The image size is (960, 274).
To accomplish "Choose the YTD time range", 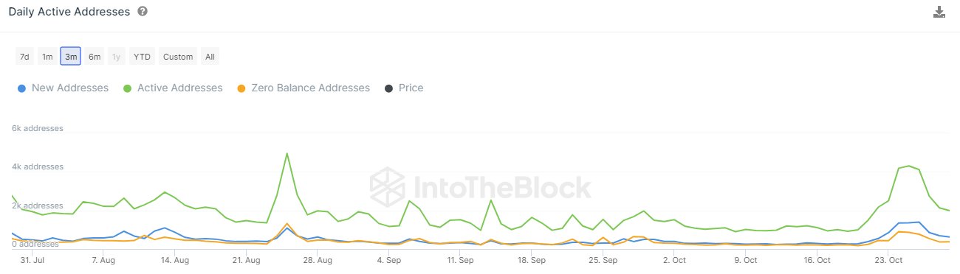I will point(142,57).
